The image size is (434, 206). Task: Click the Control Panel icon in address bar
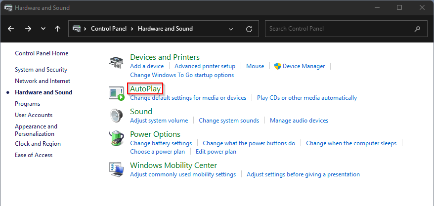click(x=77, y=29)
